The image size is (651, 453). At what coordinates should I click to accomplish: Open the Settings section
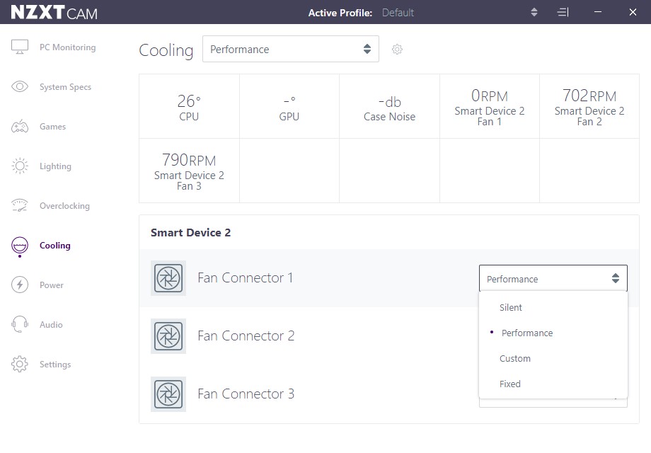55,364
